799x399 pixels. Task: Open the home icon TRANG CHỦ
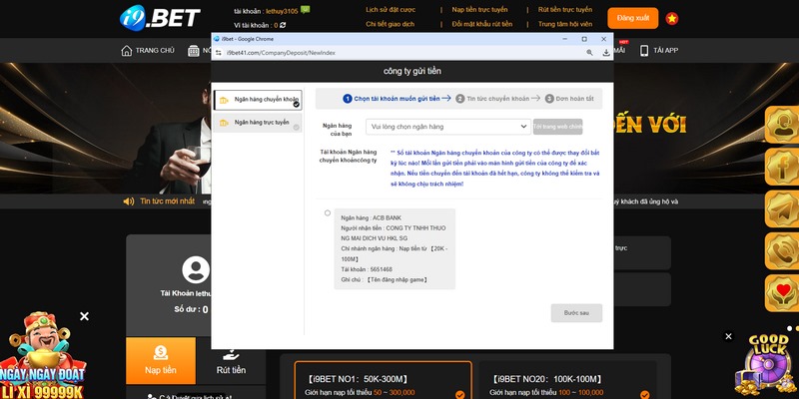pyautogui.click(x=127, y=51)
